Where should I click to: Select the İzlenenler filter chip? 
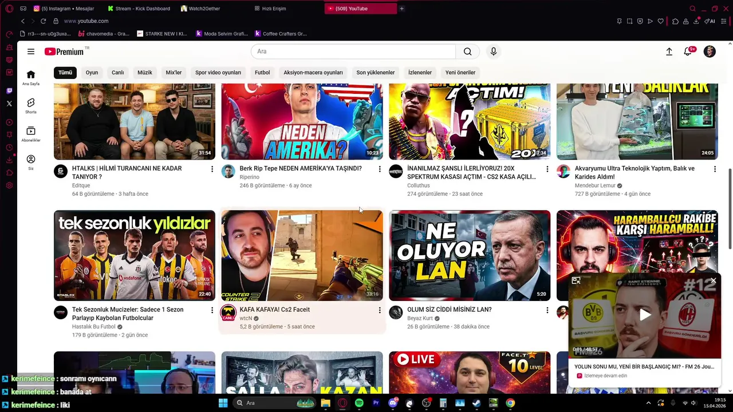point(420,73)
